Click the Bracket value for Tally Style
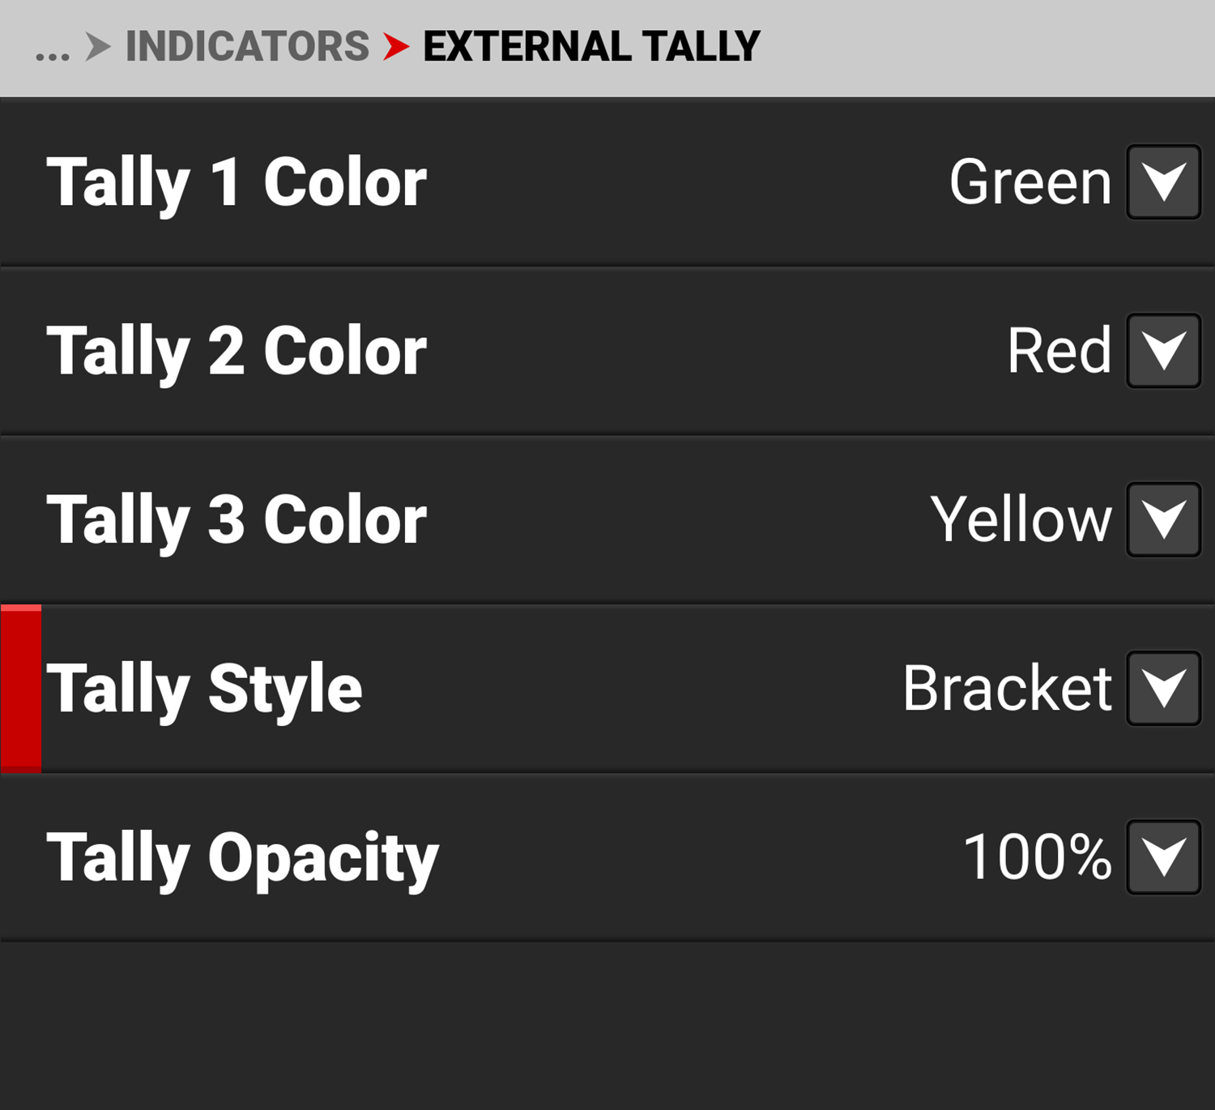 [x=1008, y=689]
